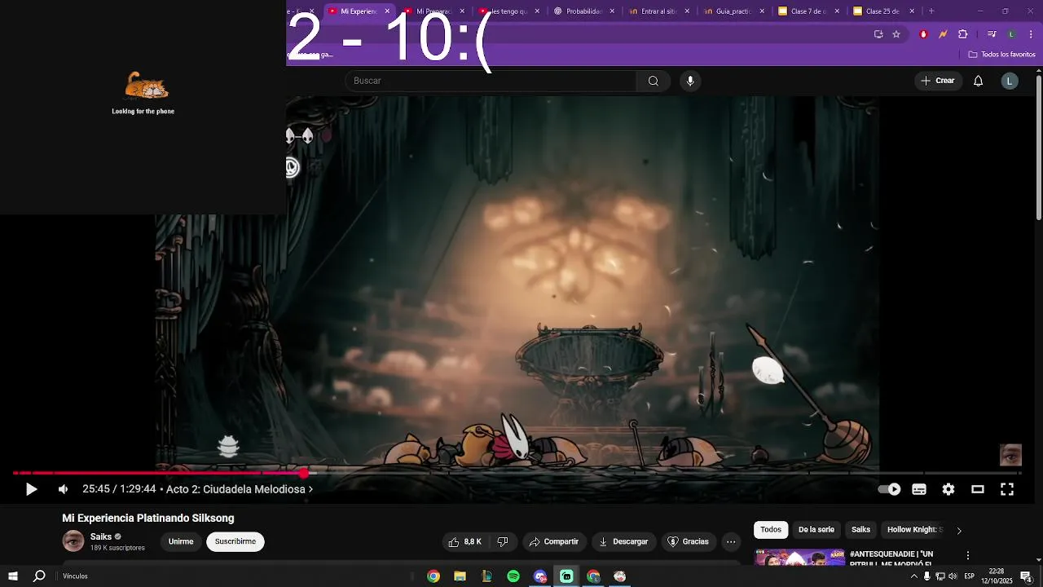Viewport: 1043px width, 587px height.
Task: Toggle subtitles with the captions button
Action: (919, 489)
